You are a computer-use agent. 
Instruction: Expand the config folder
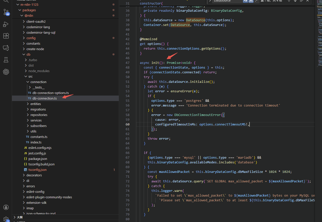23,38
